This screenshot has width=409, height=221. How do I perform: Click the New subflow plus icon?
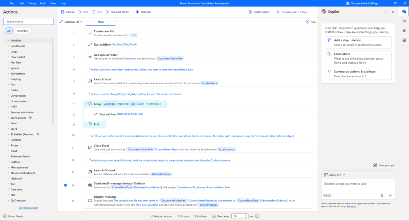307,22
